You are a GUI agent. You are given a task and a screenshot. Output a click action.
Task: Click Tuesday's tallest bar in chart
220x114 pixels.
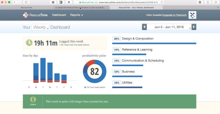tap(43, 70)
